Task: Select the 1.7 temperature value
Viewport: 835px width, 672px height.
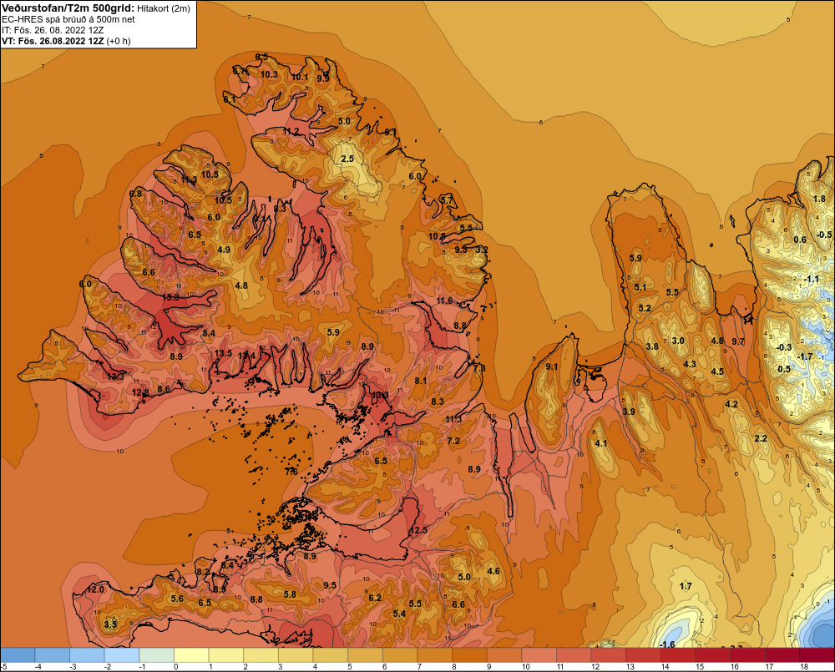Action: point(686,586)
